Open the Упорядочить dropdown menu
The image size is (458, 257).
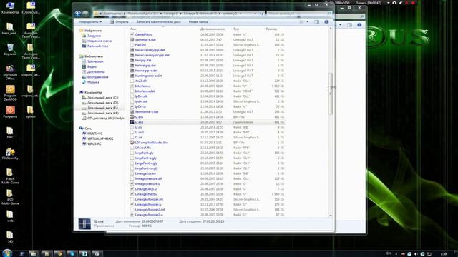coord(90,22)
